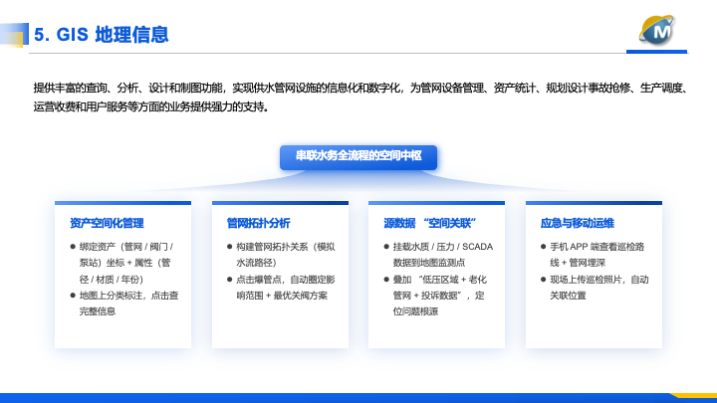717x403 pixels.
Task: Click the 挂载水质 / 压力 / SCADA bullet
Action: (x=442, y=255)
